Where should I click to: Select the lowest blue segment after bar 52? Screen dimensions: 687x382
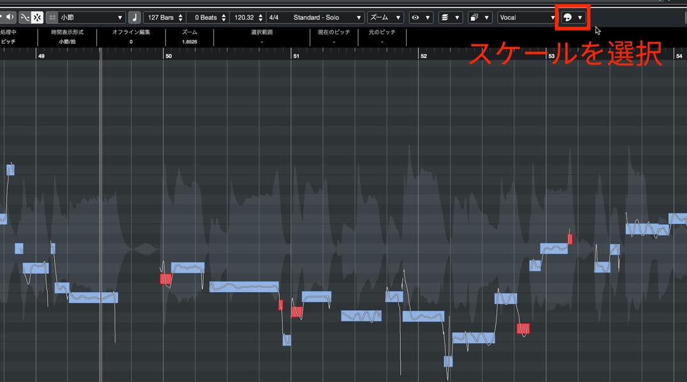(448, 362)
